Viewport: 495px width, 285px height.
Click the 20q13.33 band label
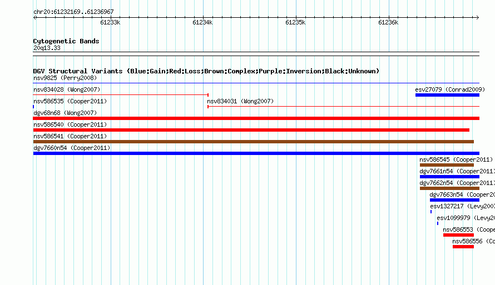47,48
